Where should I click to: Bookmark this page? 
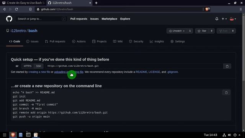pos(30,9)
